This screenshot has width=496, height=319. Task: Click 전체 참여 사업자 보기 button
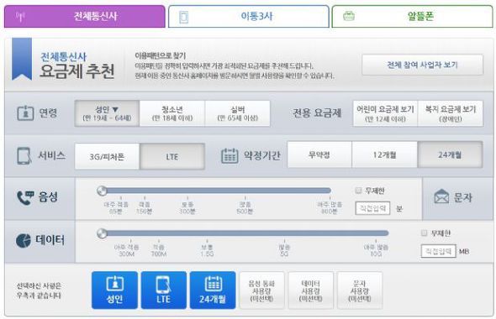[x=422, y=65]
